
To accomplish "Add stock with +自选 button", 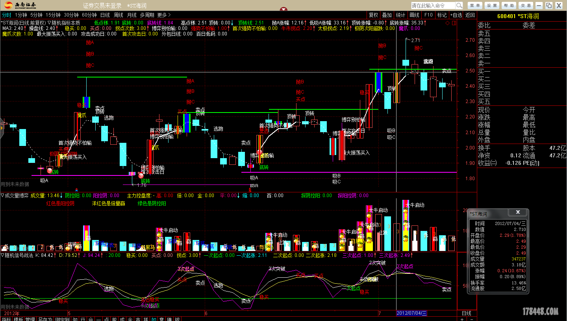I will 456,15.
